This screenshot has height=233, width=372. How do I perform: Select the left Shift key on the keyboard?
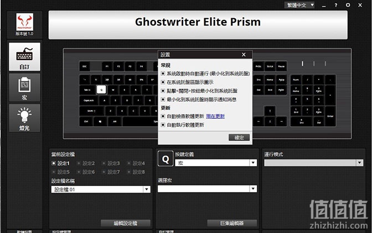91,111
